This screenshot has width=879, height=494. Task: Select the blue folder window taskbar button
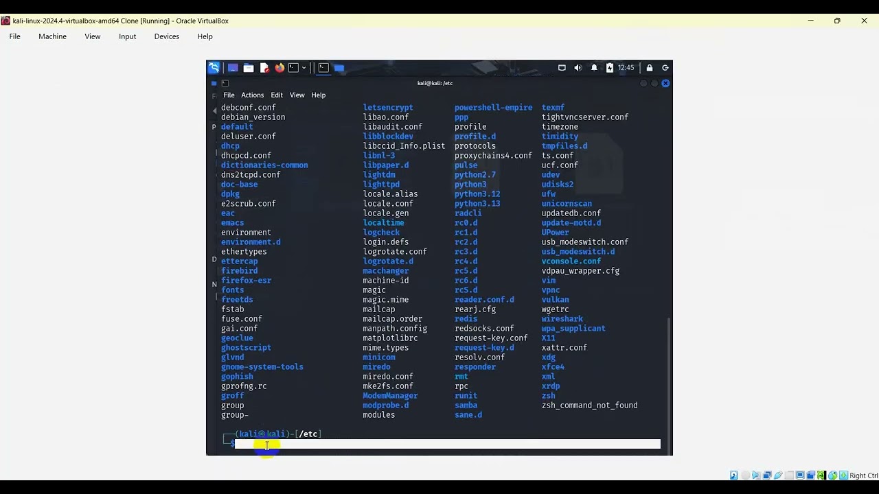click(x=339, y=68)
